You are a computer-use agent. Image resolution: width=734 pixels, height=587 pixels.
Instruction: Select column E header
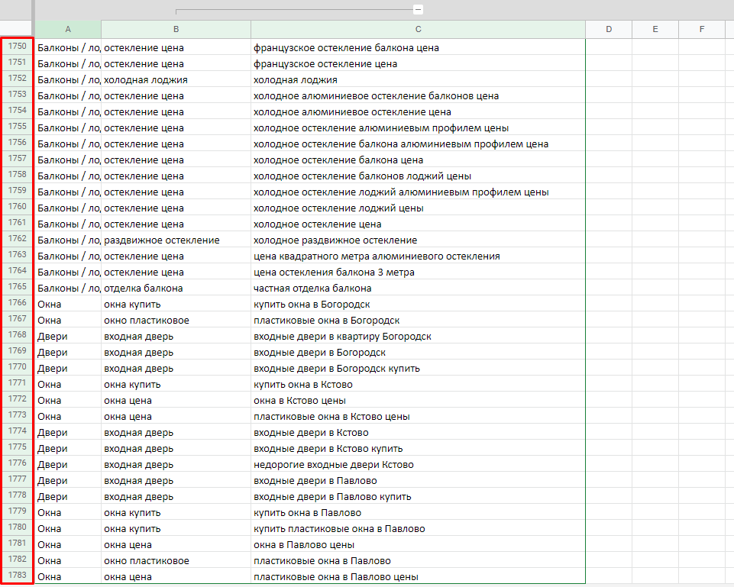tap(655, 29)
